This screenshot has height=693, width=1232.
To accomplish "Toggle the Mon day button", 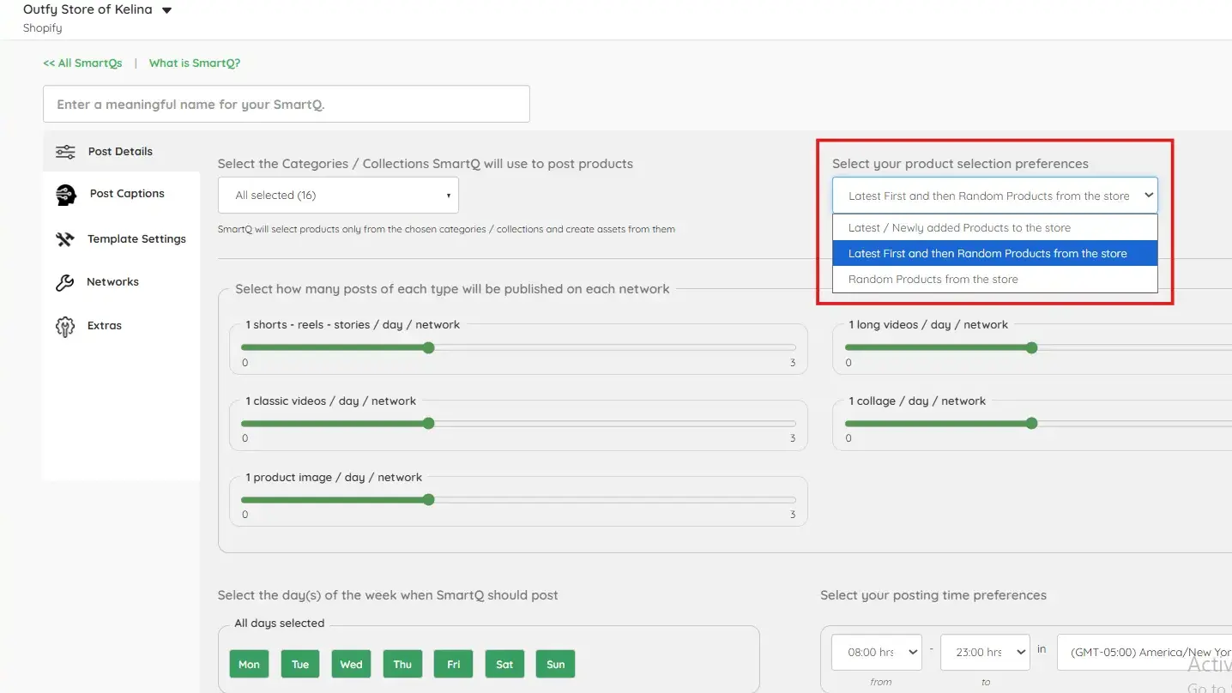I will (249, 665).
